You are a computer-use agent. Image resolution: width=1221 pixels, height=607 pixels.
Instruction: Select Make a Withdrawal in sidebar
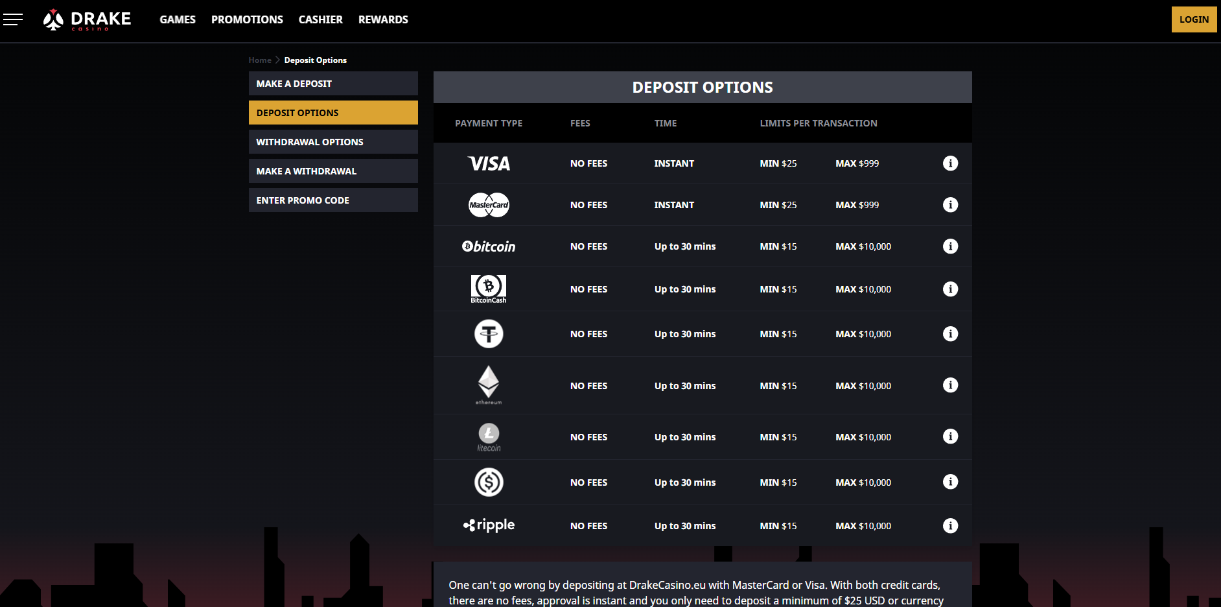click(x=333, y=171)
